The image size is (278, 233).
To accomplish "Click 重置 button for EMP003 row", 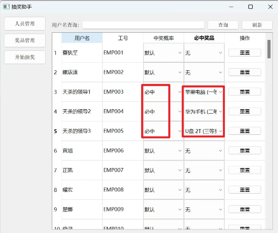I will [244, 92].
